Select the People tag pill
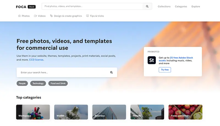The width and height of the screenshot is (220, 126). (22, 83)
